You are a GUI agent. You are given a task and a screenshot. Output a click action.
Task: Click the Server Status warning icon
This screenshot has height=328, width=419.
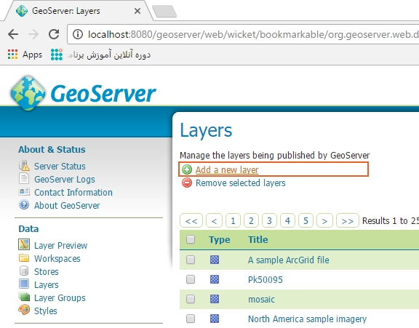24,166
